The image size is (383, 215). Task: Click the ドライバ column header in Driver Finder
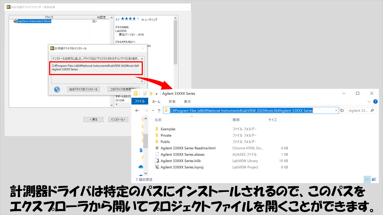[x=49, y=17]
